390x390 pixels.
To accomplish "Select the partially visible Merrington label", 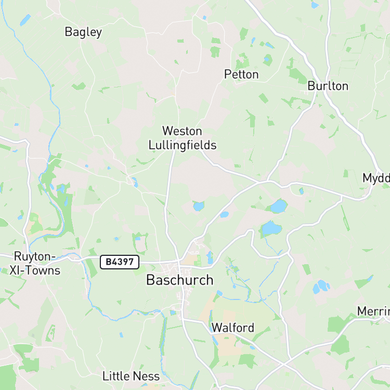I will (x=373, y=311).
